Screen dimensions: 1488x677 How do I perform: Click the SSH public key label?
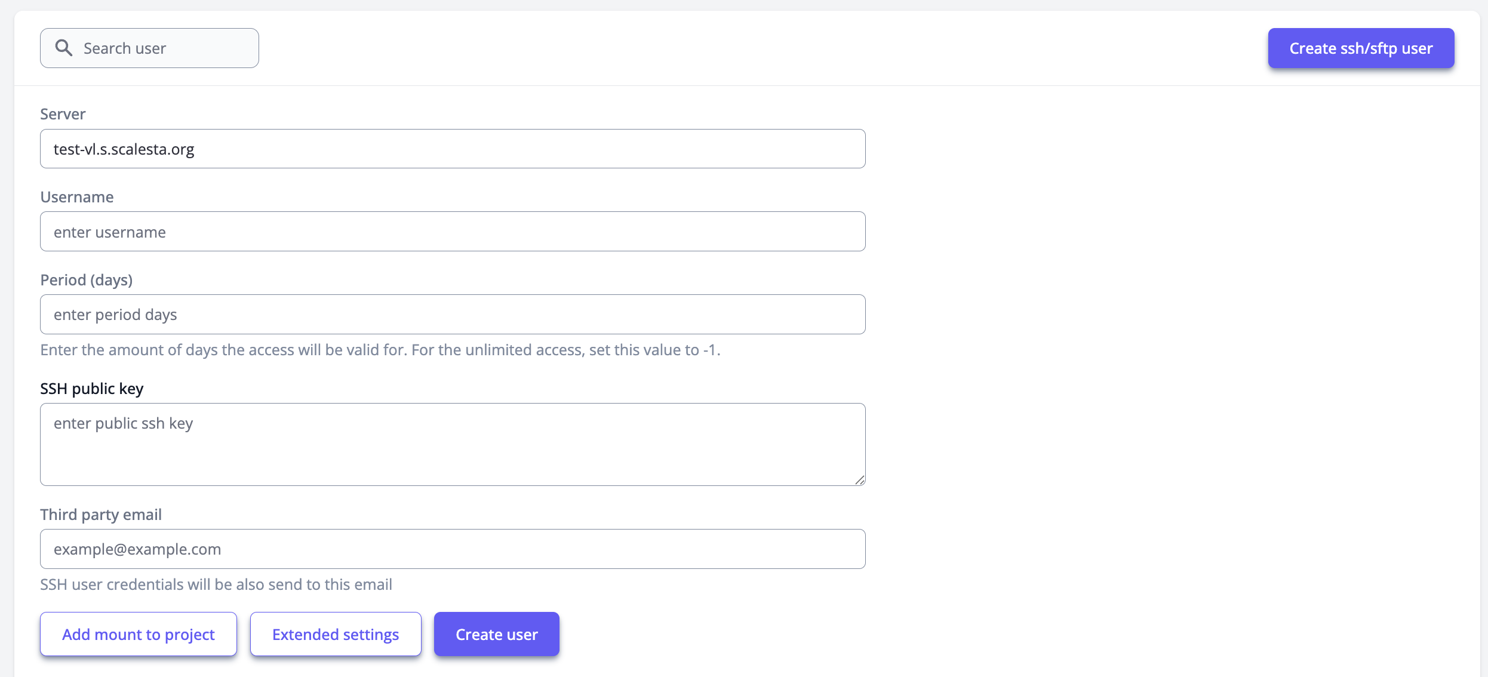91,389
